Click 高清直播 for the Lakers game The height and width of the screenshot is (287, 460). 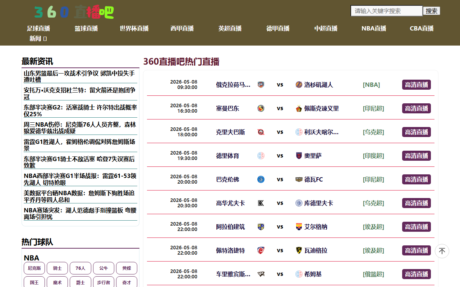tap(417, 85)
